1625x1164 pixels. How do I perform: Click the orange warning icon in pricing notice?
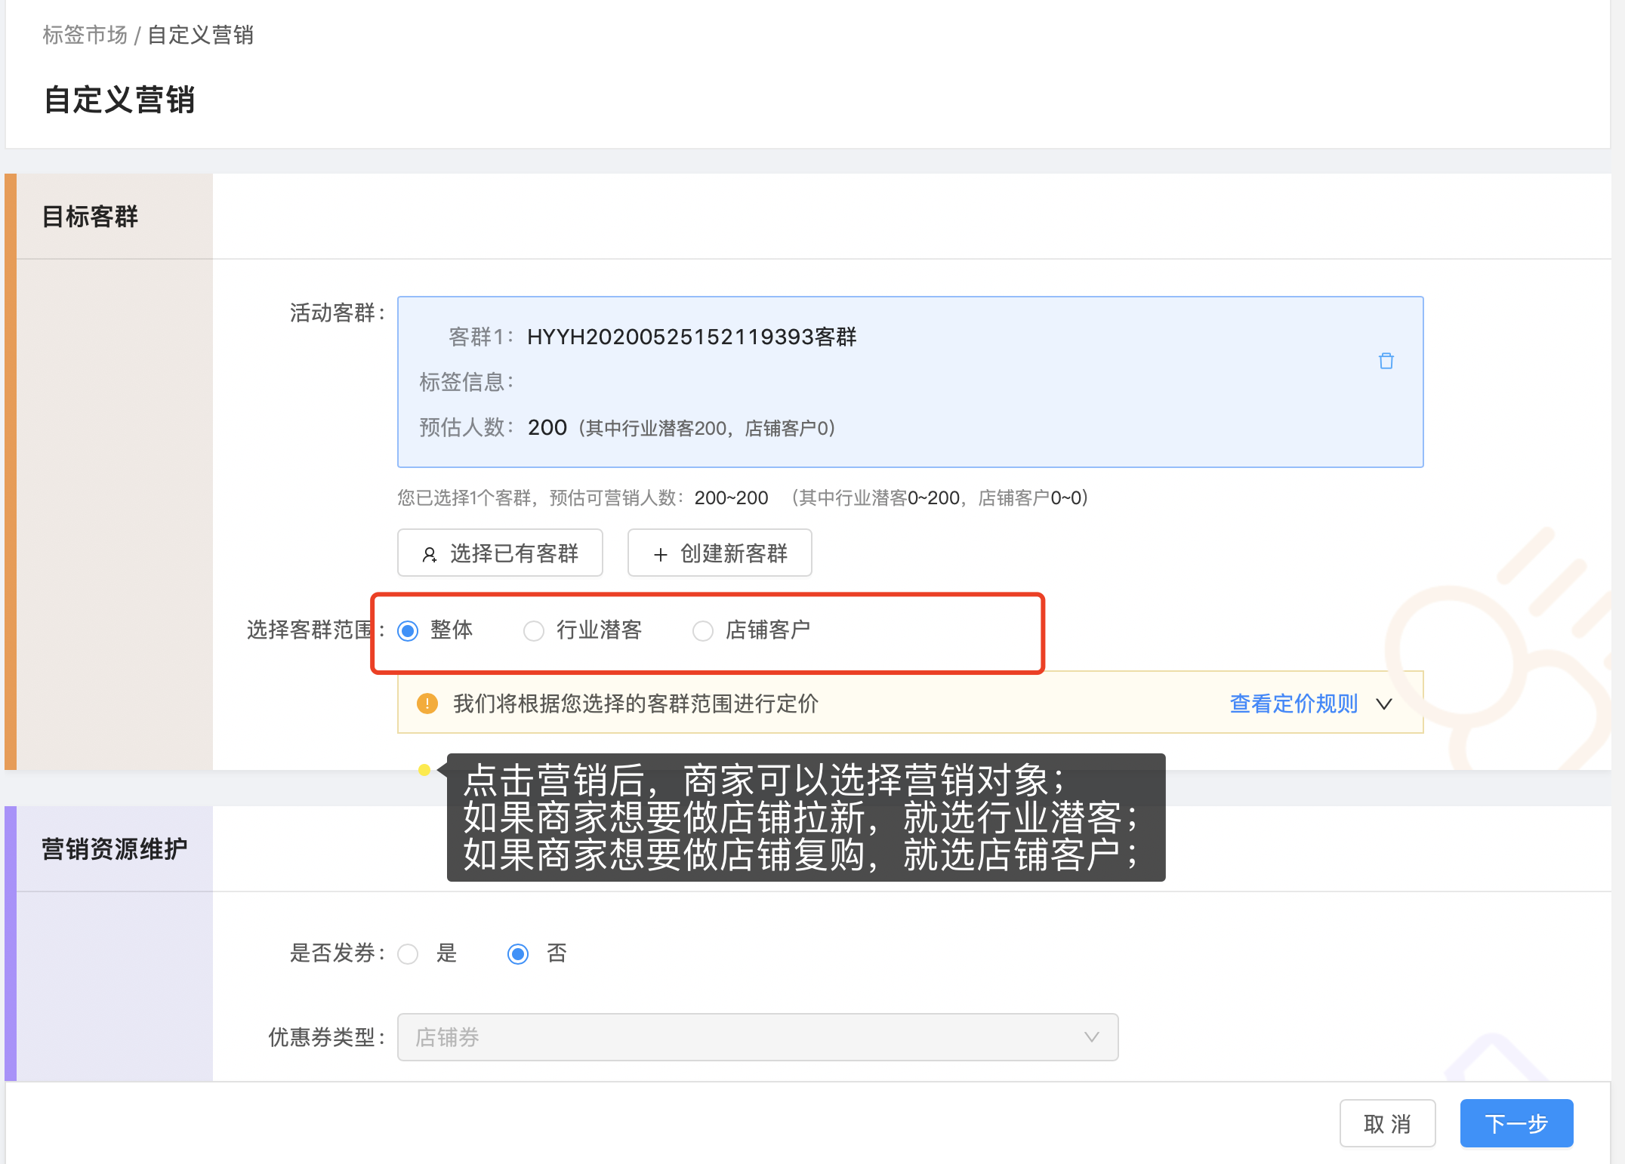point(427,704)
